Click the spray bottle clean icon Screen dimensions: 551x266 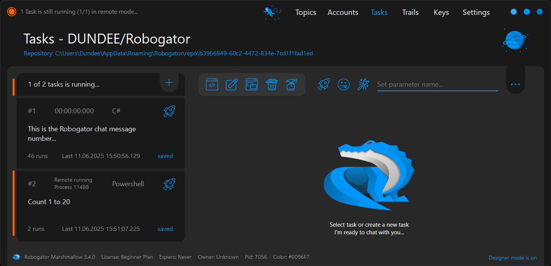pos(292,84)
